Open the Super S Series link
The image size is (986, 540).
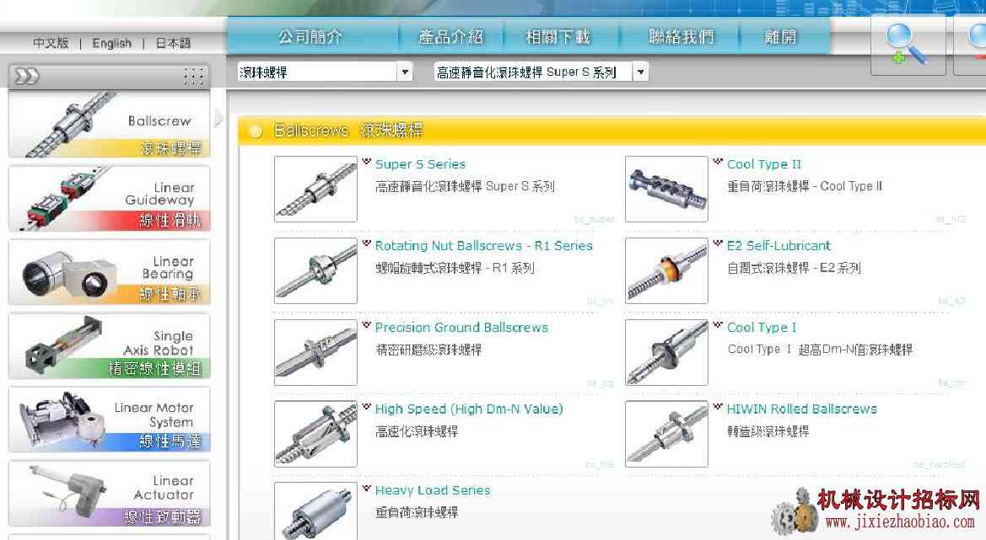420,164
